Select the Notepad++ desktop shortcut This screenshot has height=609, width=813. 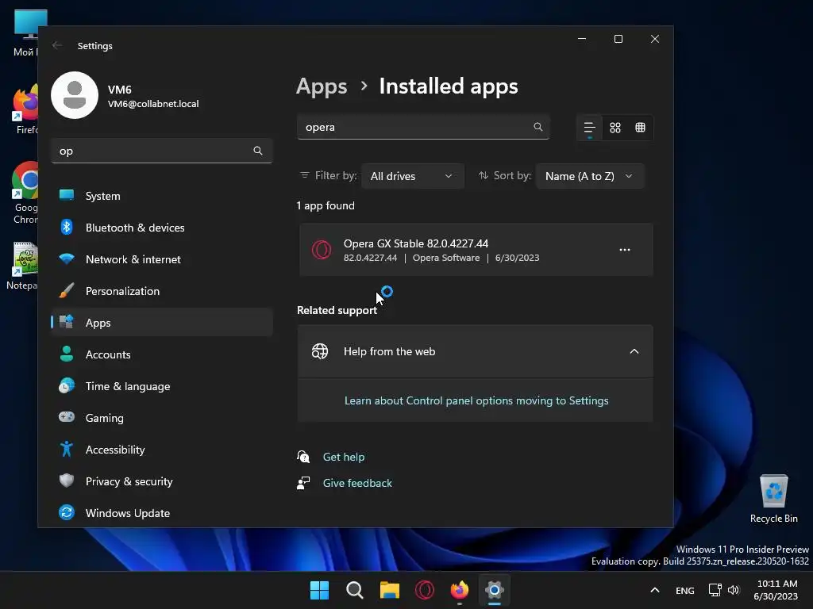pos(23,266)
